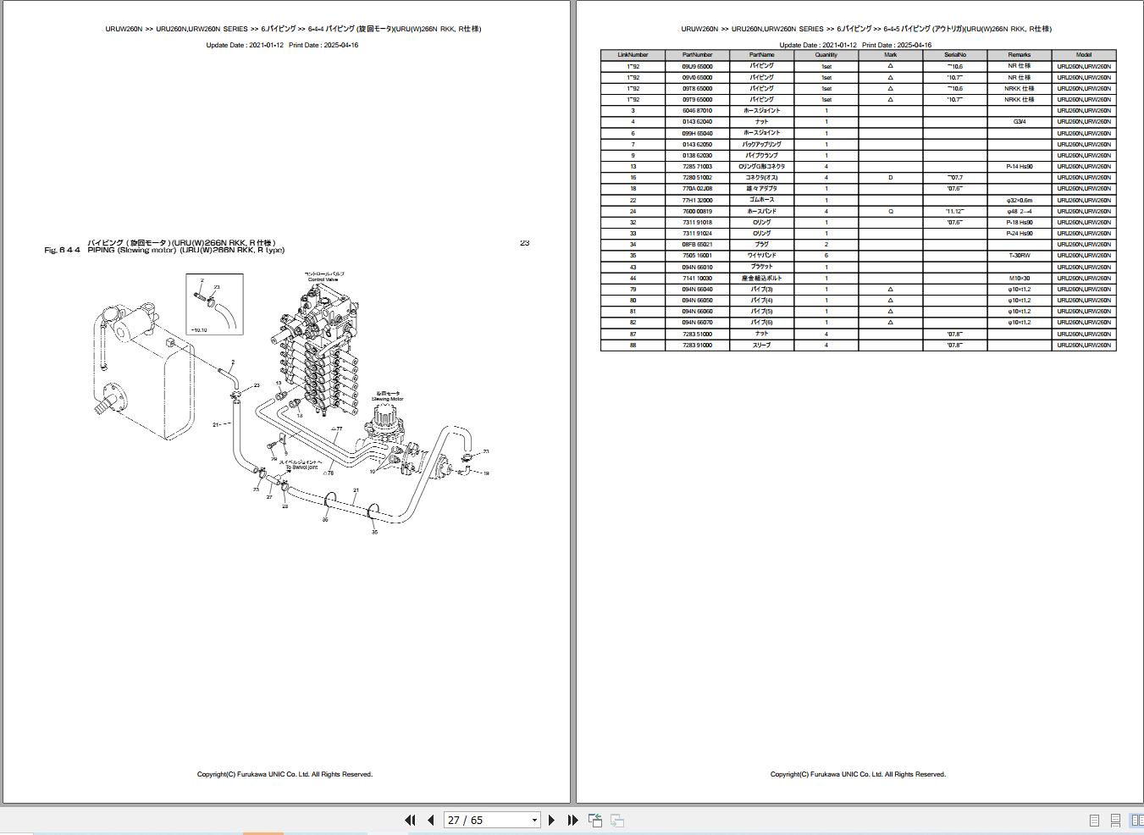Select part number 770A 02J08
Viewport: 1144px width, 835px height.
tap(697, 189)
